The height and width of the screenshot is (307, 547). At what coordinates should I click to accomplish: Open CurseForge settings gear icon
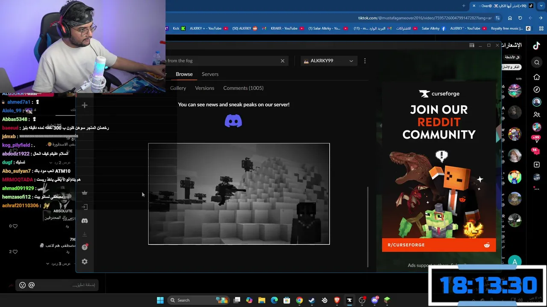pos(85,261)
